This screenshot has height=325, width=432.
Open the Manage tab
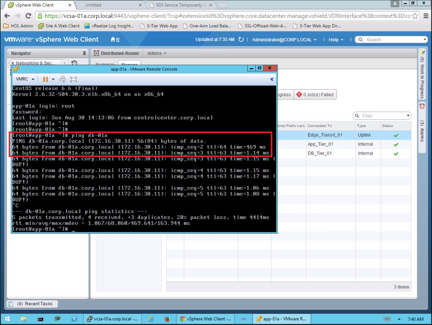click(129, 63)
